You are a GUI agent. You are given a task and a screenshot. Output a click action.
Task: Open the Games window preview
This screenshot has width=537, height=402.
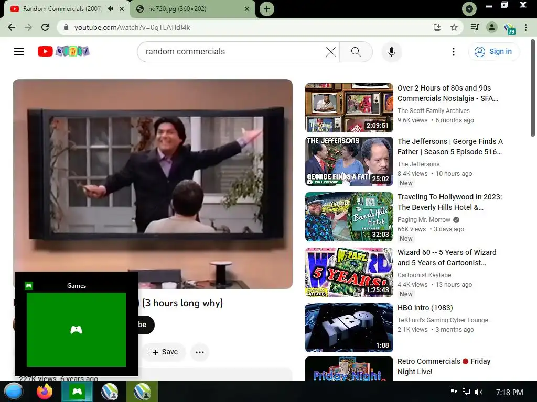pos(77,330)
